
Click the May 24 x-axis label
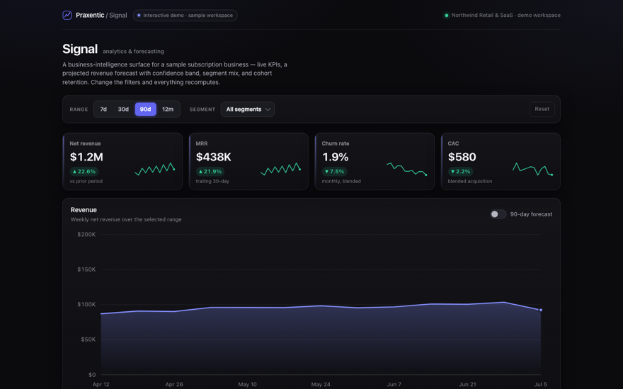coord(321,384)
